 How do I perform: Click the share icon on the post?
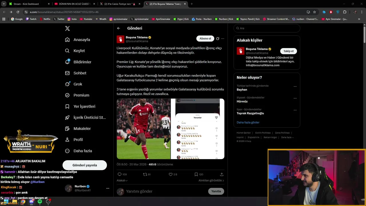222,174
